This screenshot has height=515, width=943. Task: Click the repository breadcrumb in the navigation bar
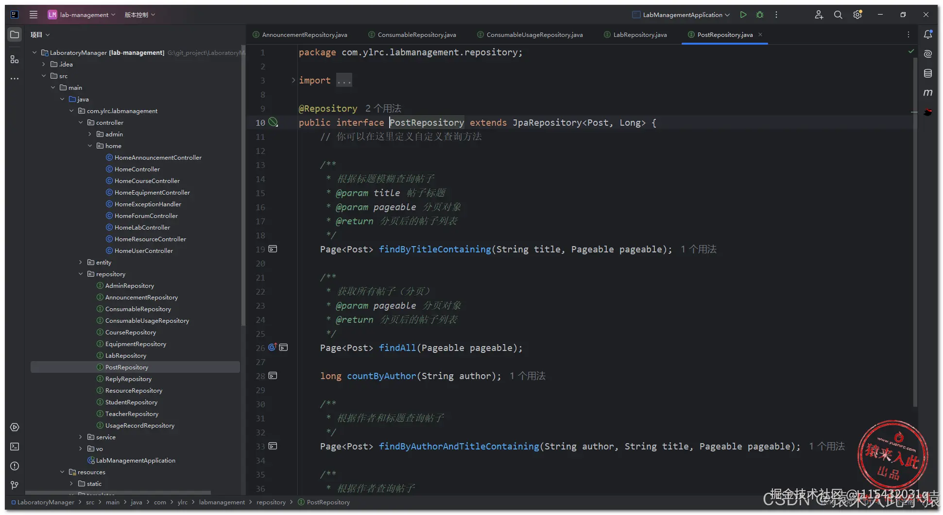click(271, 502)
